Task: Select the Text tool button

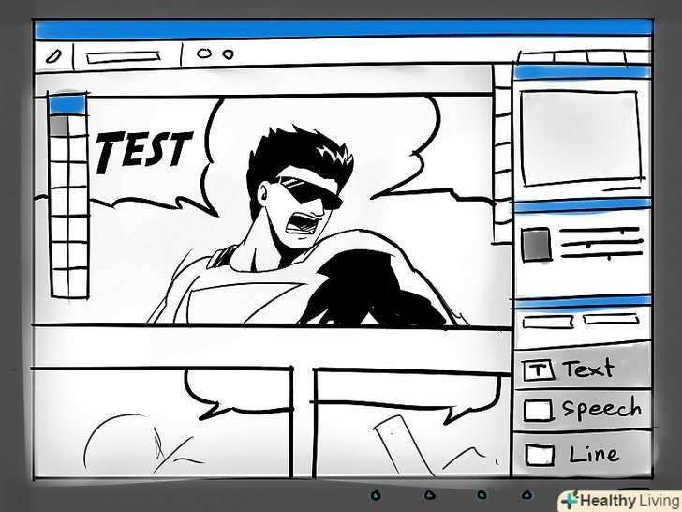Action: [x=583, y=368]
